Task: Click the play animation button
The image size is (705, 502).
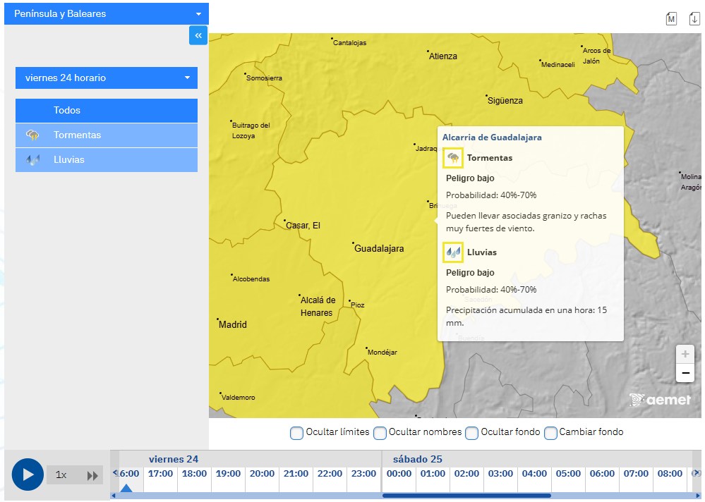Action: pyautogui.click(x=28, y=475)
